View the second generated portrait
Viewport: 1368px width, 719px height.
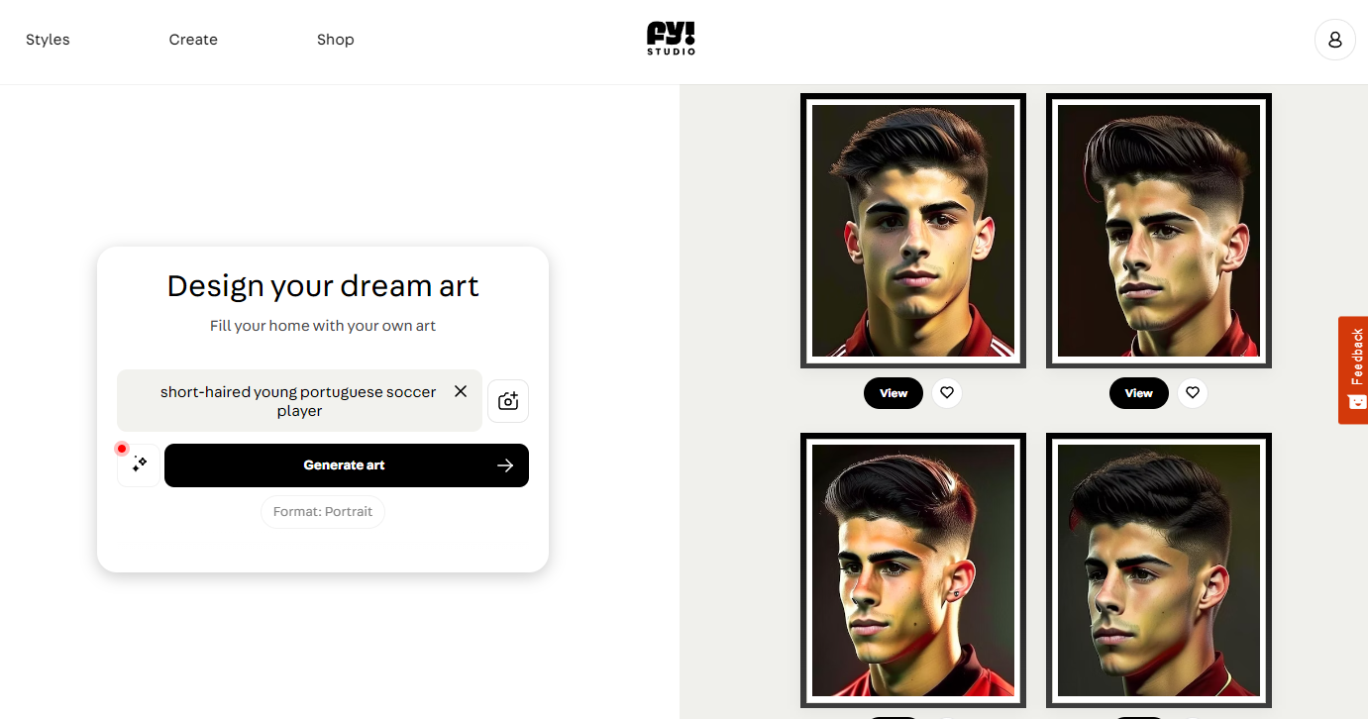pos(1139,393)
